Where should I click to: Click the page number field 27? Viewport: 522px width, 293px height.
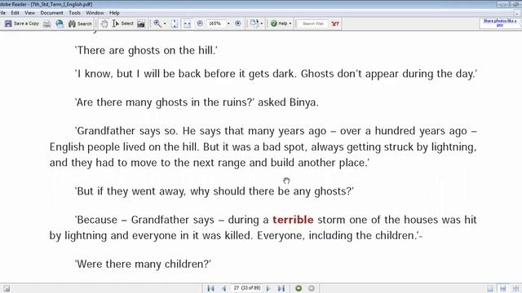pyautogui.click(x=247, y=288)
